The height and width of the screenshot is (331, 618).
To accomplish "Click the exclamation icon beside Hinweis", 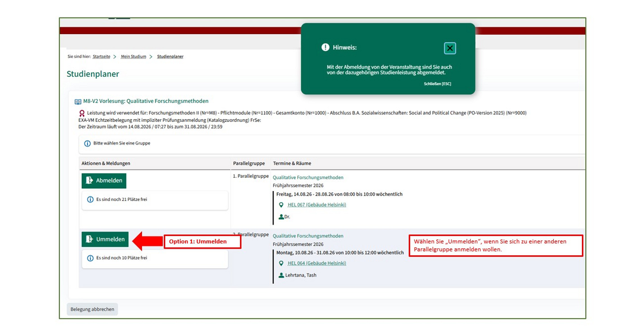I will tap(325, 47).
